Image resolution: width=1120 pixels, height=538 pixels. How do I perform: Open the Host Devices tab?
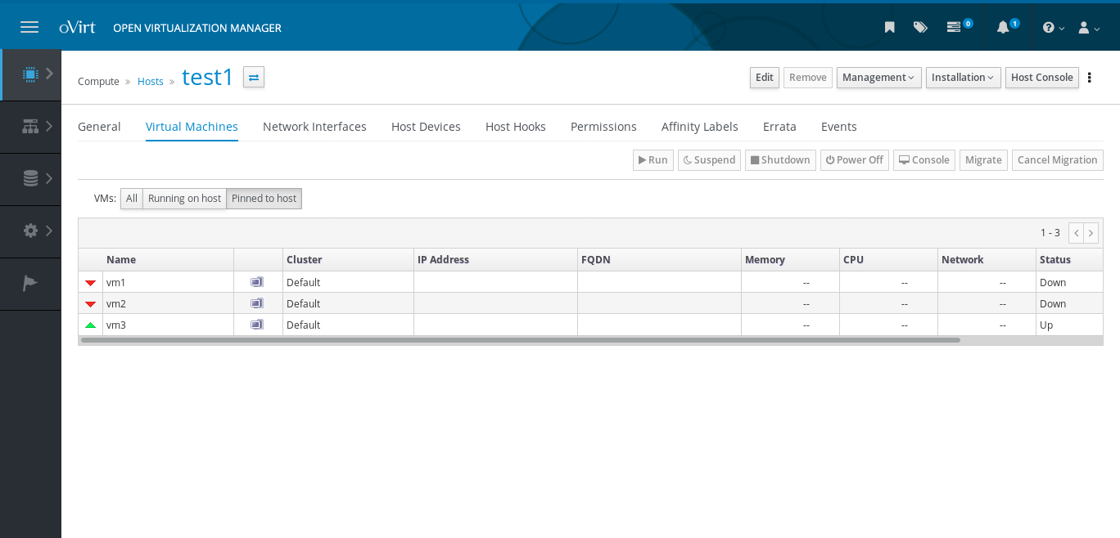[x=426, y=127]
